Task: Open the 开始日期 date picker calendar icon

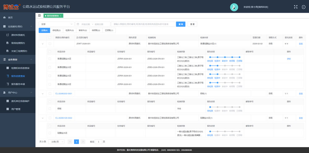Action: [78, 24]
